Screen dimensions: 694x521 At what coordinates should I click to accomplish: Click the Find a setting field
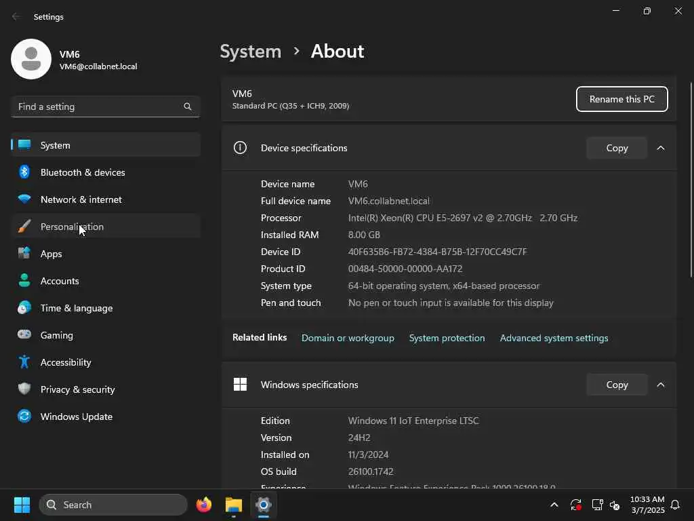pos(106,107)
